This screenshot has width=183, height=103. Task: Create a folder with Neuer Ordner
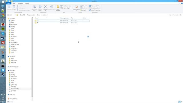[x=58, y=8]
